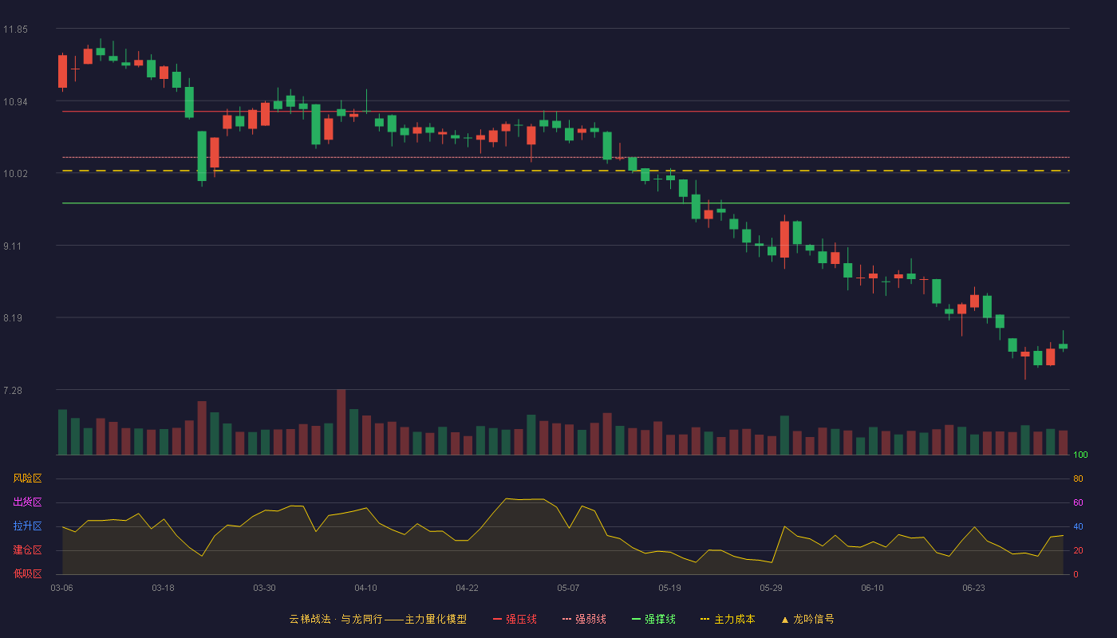This screenshot has width=1117, height=638.
Task: Select the 风险区 zone label
Action: coord(27,478)
